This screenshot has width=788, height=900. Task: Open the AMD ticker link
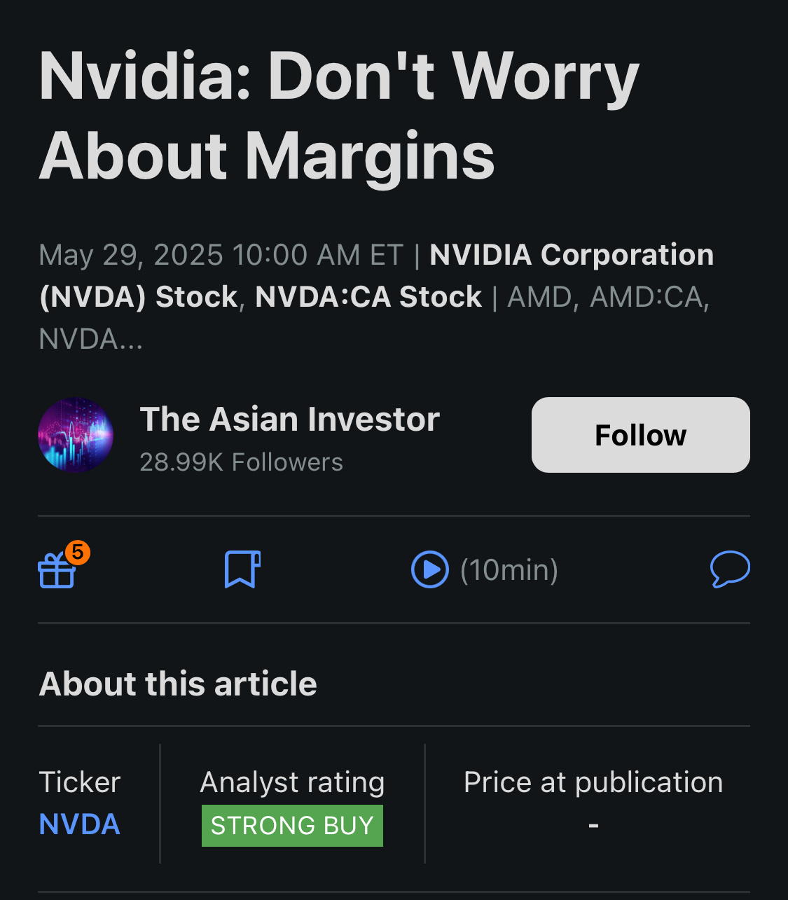(x=539, y=297)
